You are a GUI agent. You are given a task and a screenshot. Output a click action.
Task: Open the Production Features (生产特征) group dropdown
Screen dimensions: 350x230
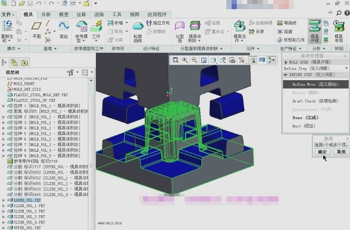click(291, 49)
